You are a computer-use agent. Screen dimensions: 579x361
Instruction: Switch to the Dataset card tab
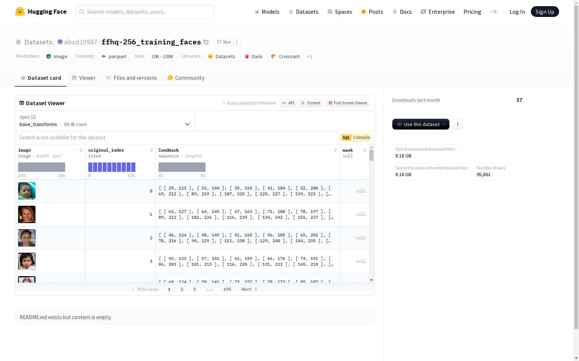pyautogui.click(x=41, y=78)
